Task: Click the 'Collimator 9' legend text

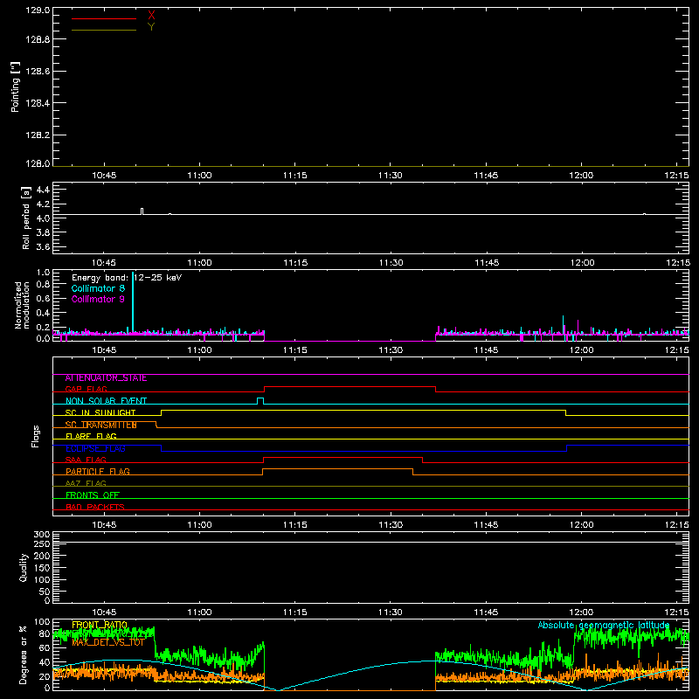Action: coord(98,299)
